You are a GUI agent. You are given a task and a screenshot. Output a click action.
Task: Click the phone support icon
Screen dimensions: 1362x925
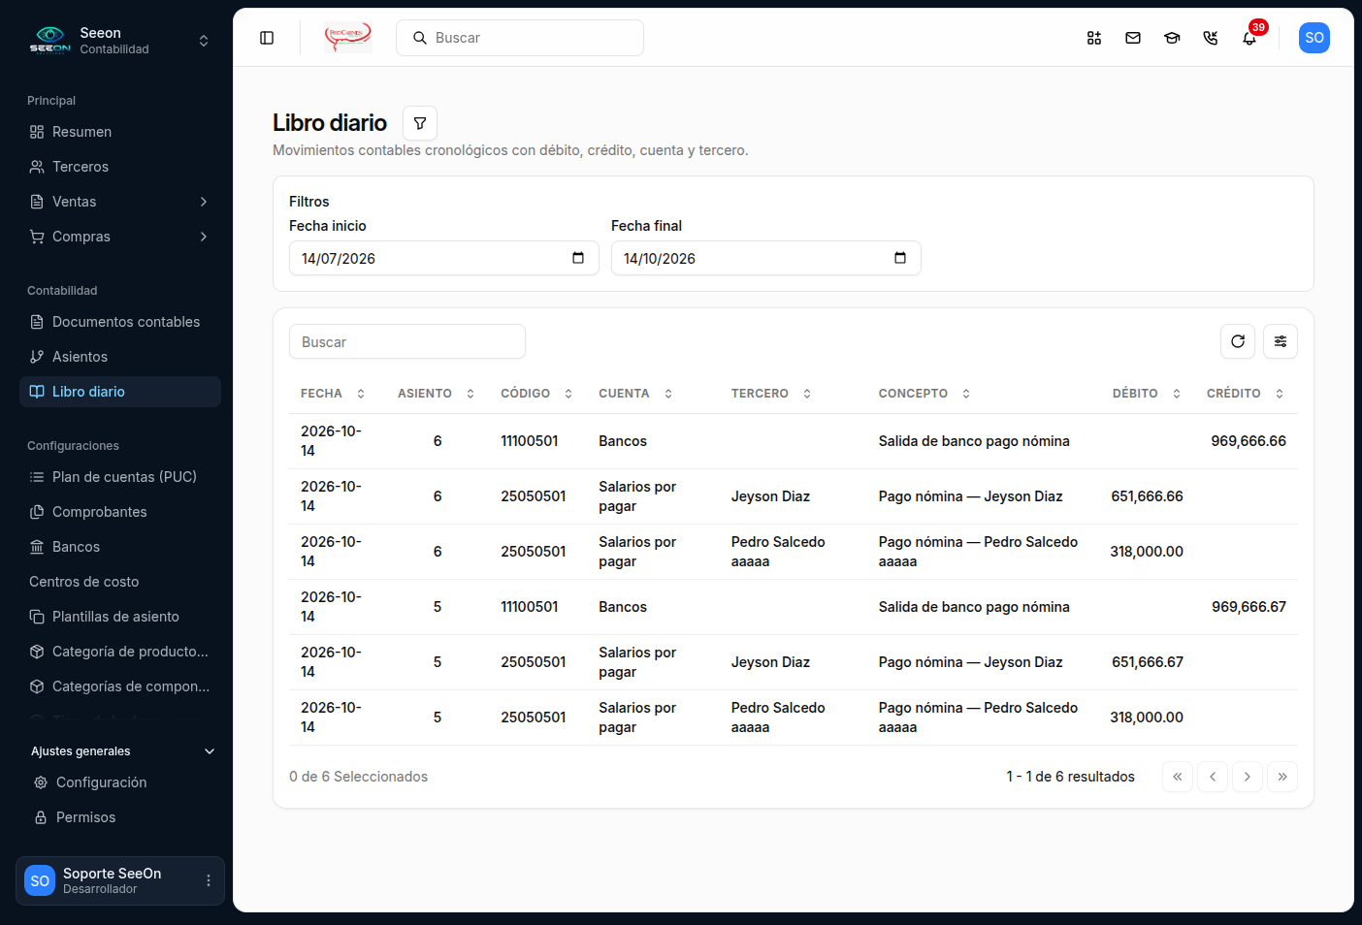coord(1211,38)
